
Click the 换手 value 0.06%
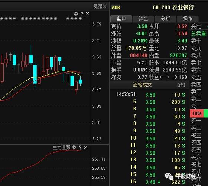click(x=140, y=70)
